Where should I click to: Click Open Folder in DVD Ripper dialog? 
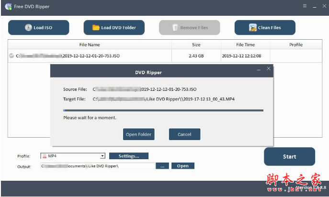click(x=139, y=134)
